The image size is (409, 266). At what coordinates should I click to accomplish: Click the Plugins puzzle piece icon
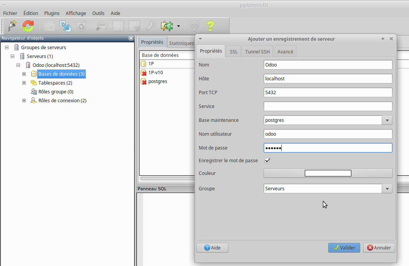[x=167, y=26]
